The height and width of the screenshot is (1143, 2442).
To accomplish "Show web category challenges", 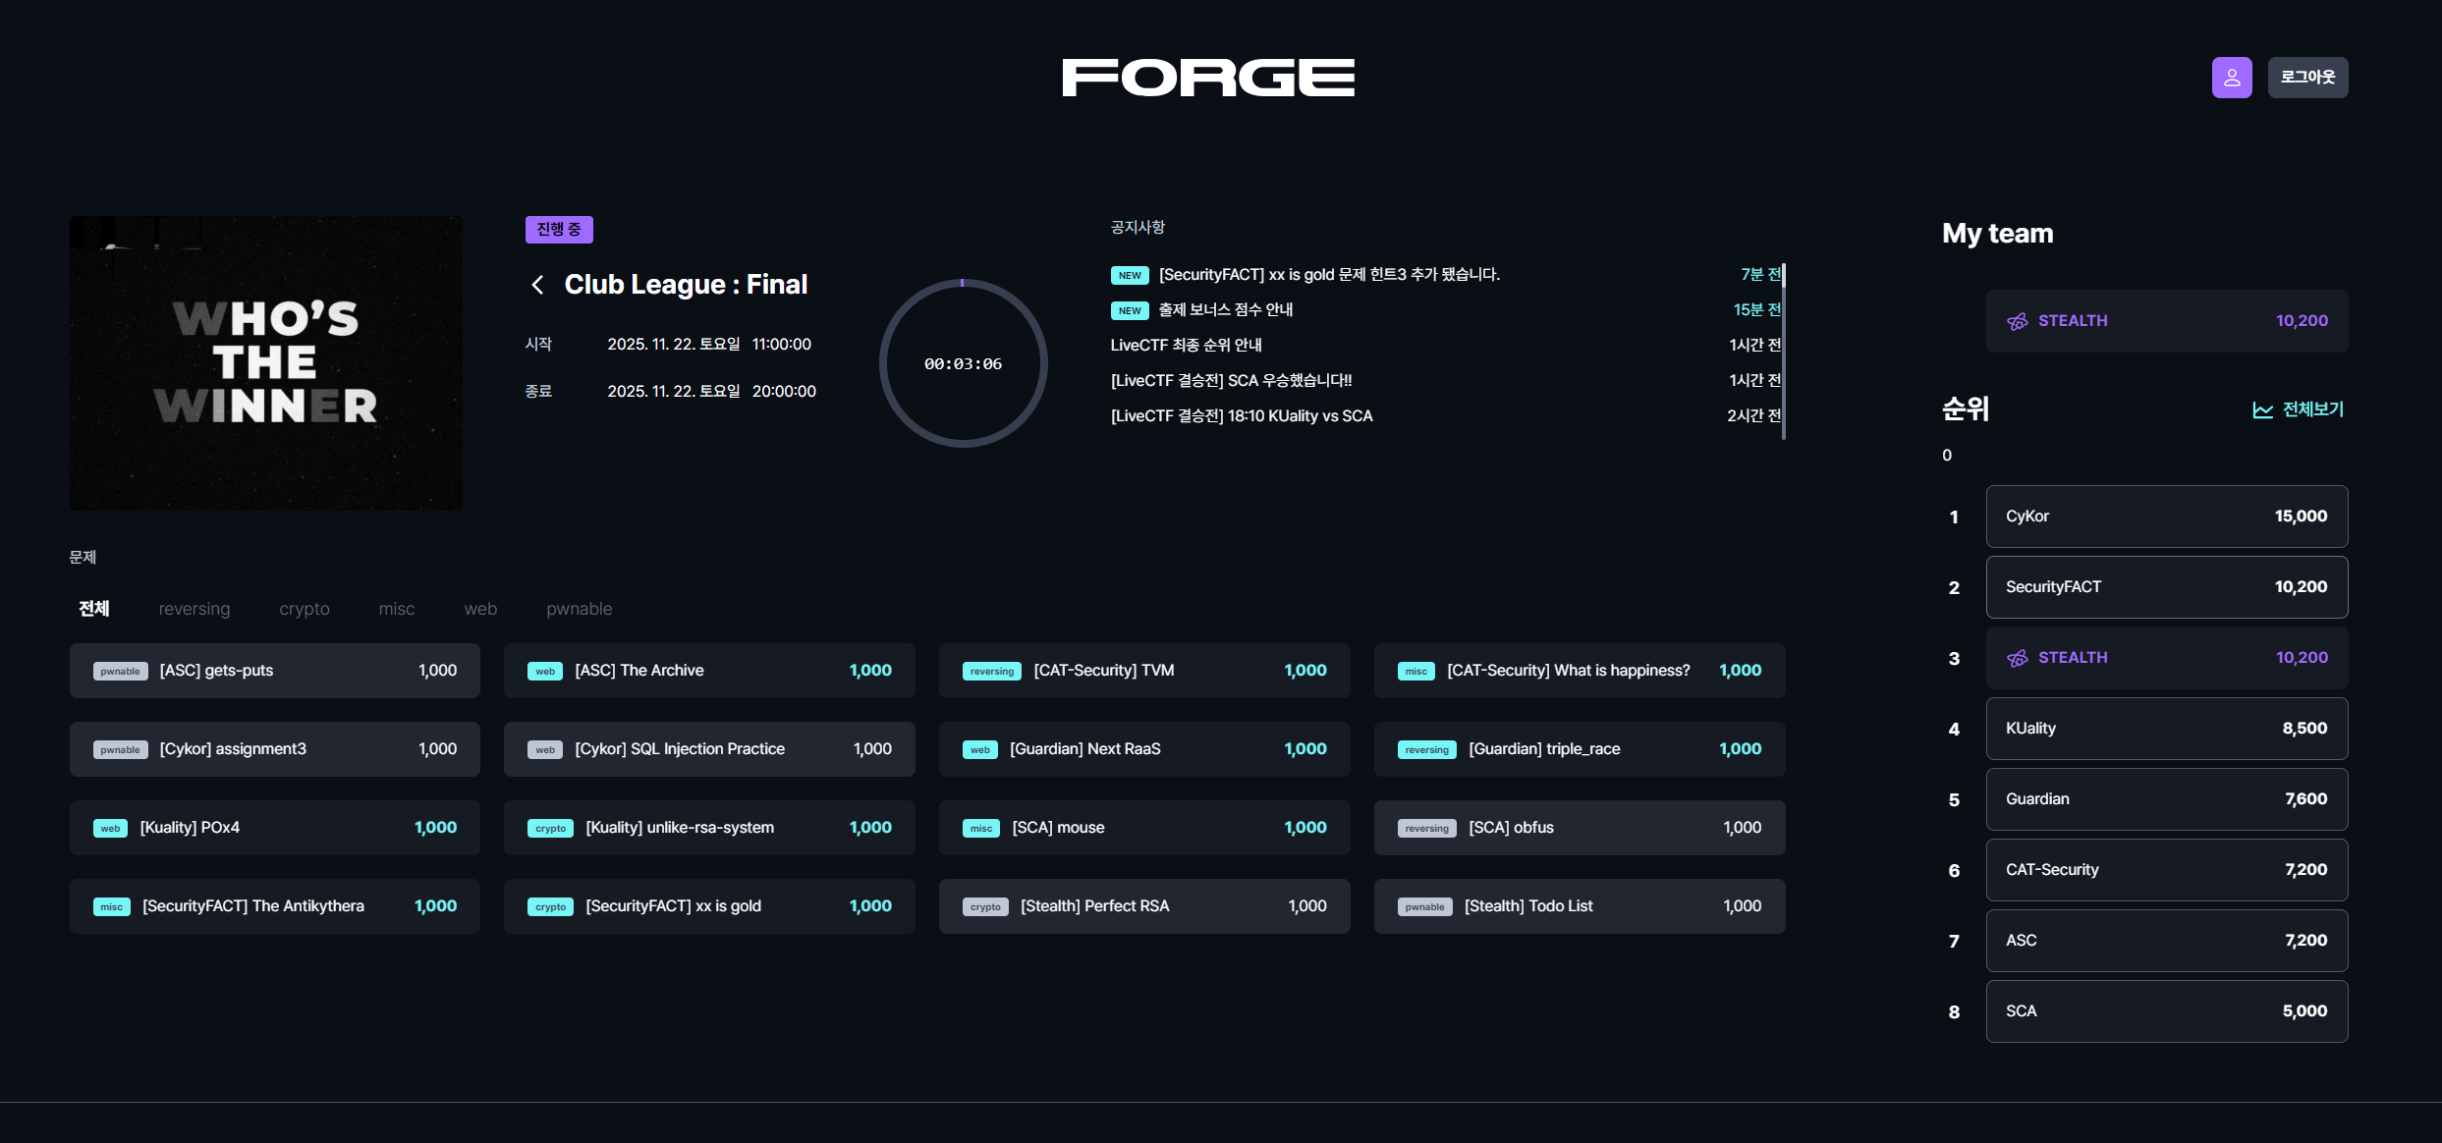I will point(480,609).
